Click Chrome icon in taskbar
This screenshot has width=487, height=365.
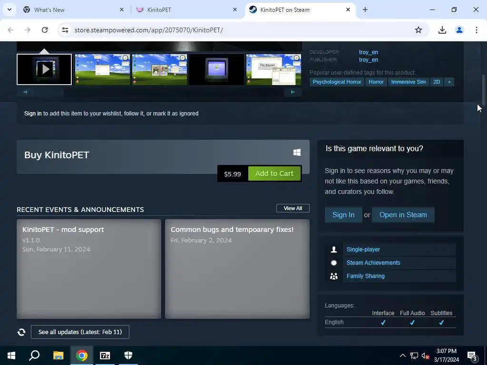click(82, 355)
